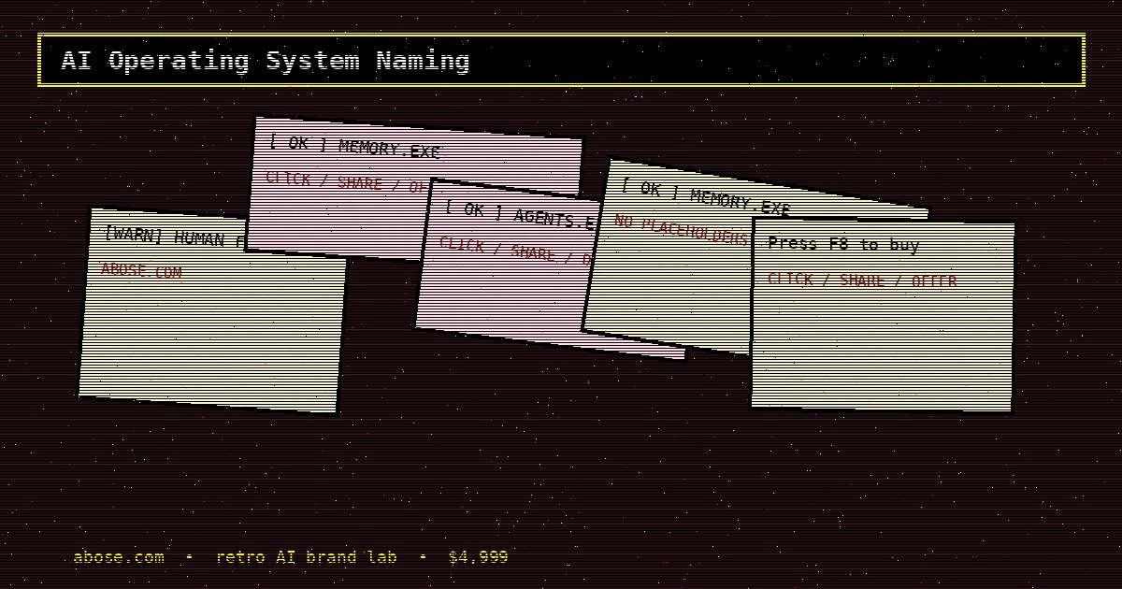Click the "Press F8 to buy" heading
This screenshot has width=1122, height=589.
(x=843, y=245)
